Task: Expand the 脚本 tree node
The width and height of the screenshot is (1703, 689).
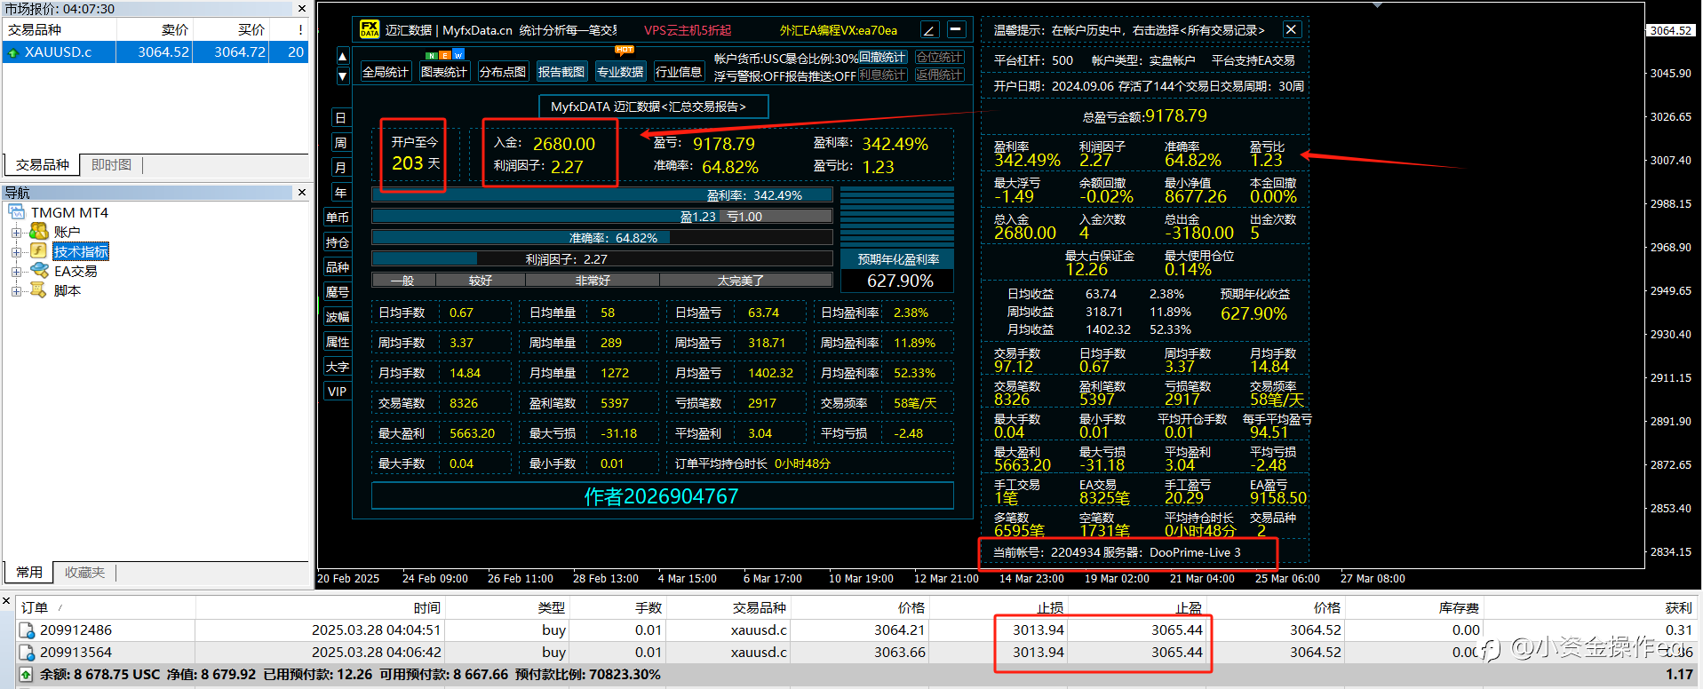Action: click(x=16, y=291)
